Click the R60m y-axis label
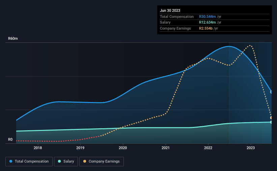This screenshot has height=171, width=277. [13, 38]
